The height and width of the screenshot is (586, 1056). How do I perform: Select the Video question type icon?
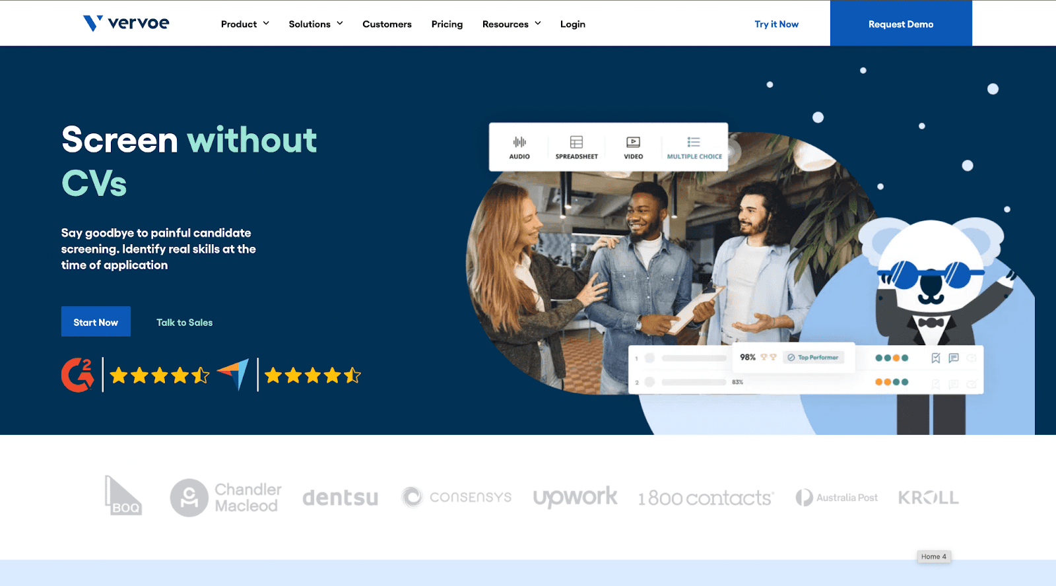point(633,143)
